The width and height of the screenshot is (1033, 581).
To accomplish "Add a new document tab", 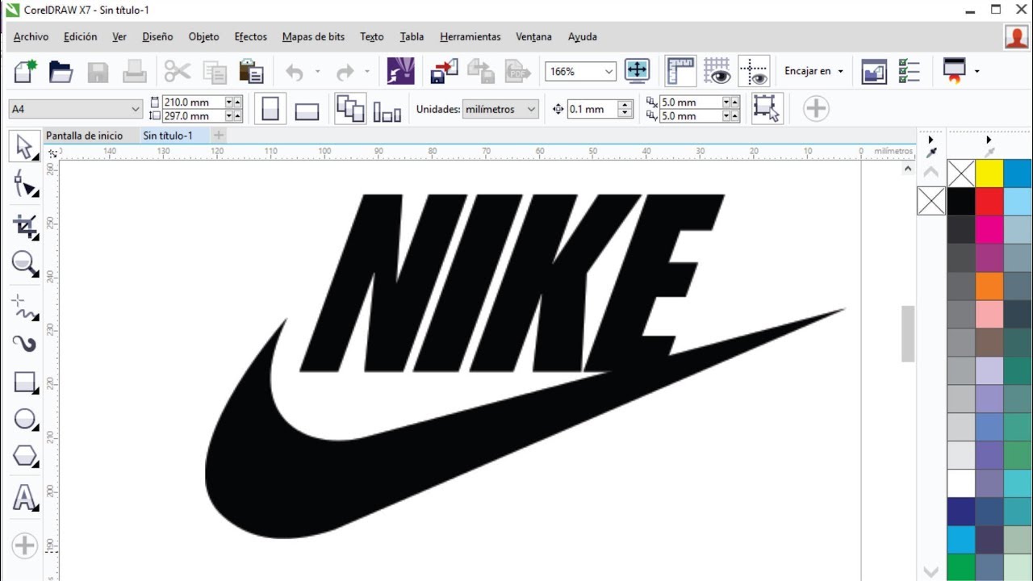I will (x=219, y=136).
